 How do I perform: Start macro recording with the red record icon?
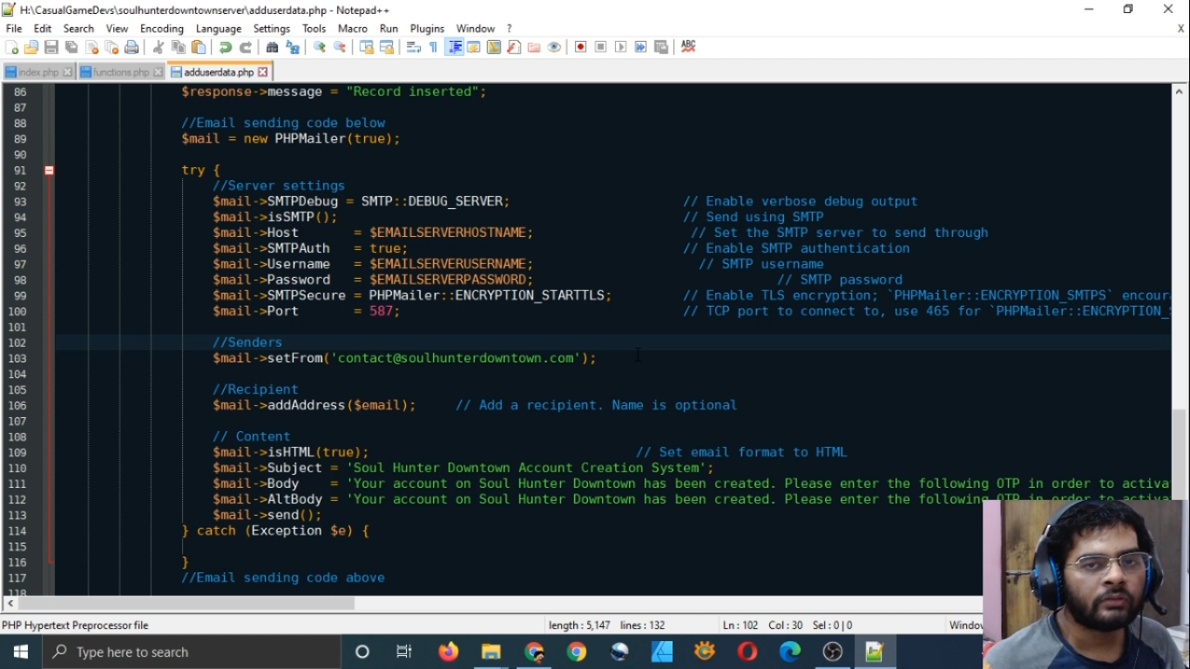(x=581, y=47)
